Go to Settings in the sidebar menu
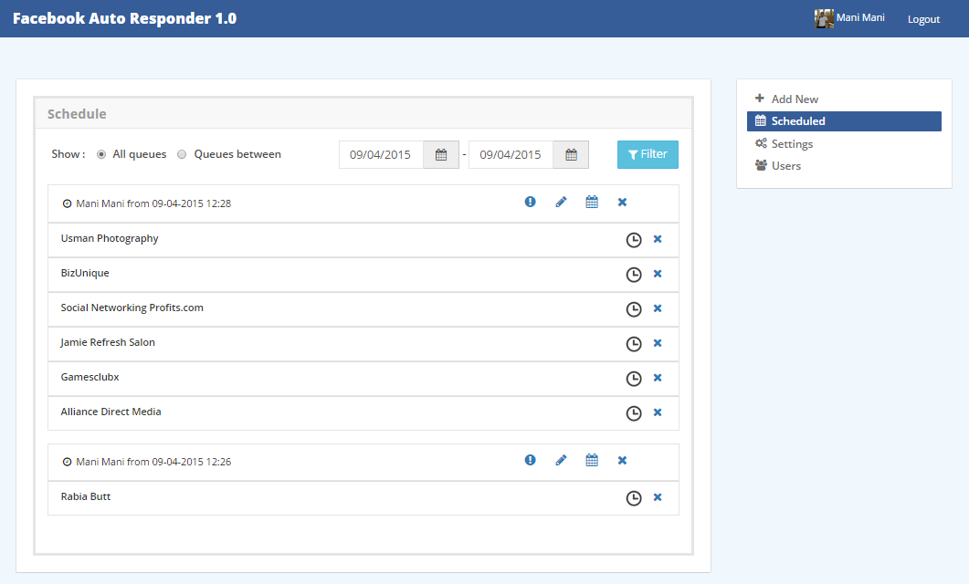 pyautogui.click(x=791, y=144)
